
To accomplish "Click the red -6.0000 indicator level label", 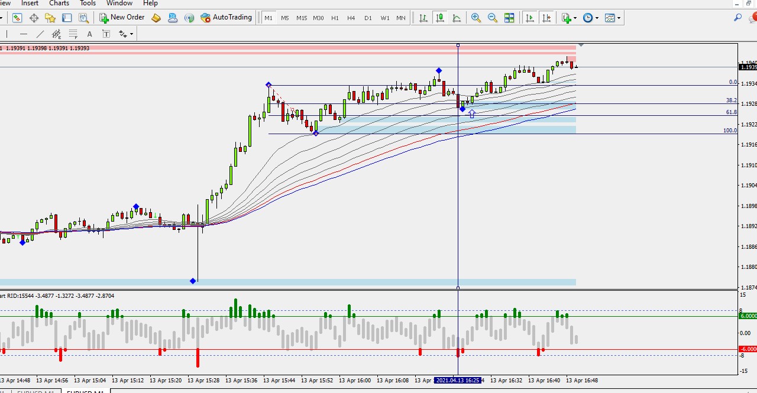I will click(748, 349).
